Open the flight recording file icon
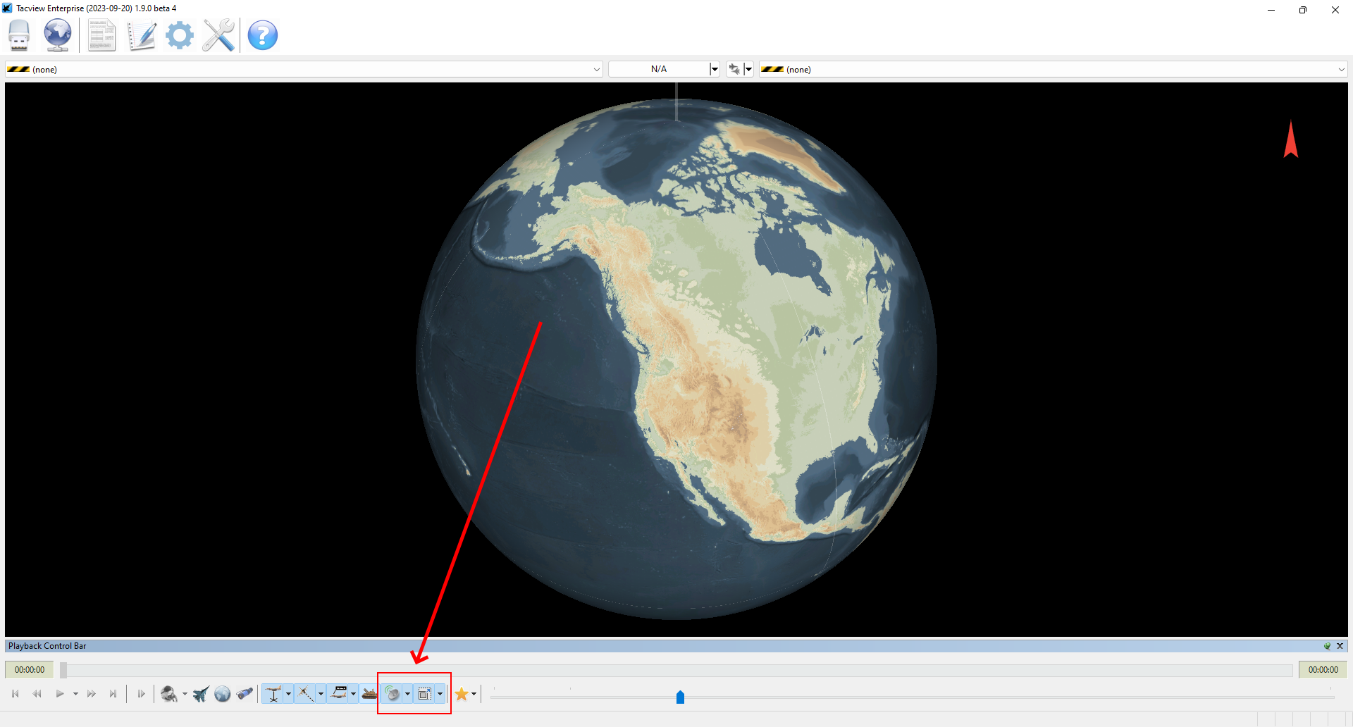1353x727 pixels. pyautogui.click(x=19, y=35)
